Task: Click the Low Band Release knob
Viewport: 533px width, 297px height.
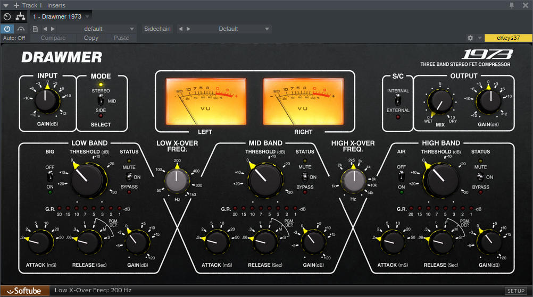Action: pyautogui.click(x=89, y=242)
